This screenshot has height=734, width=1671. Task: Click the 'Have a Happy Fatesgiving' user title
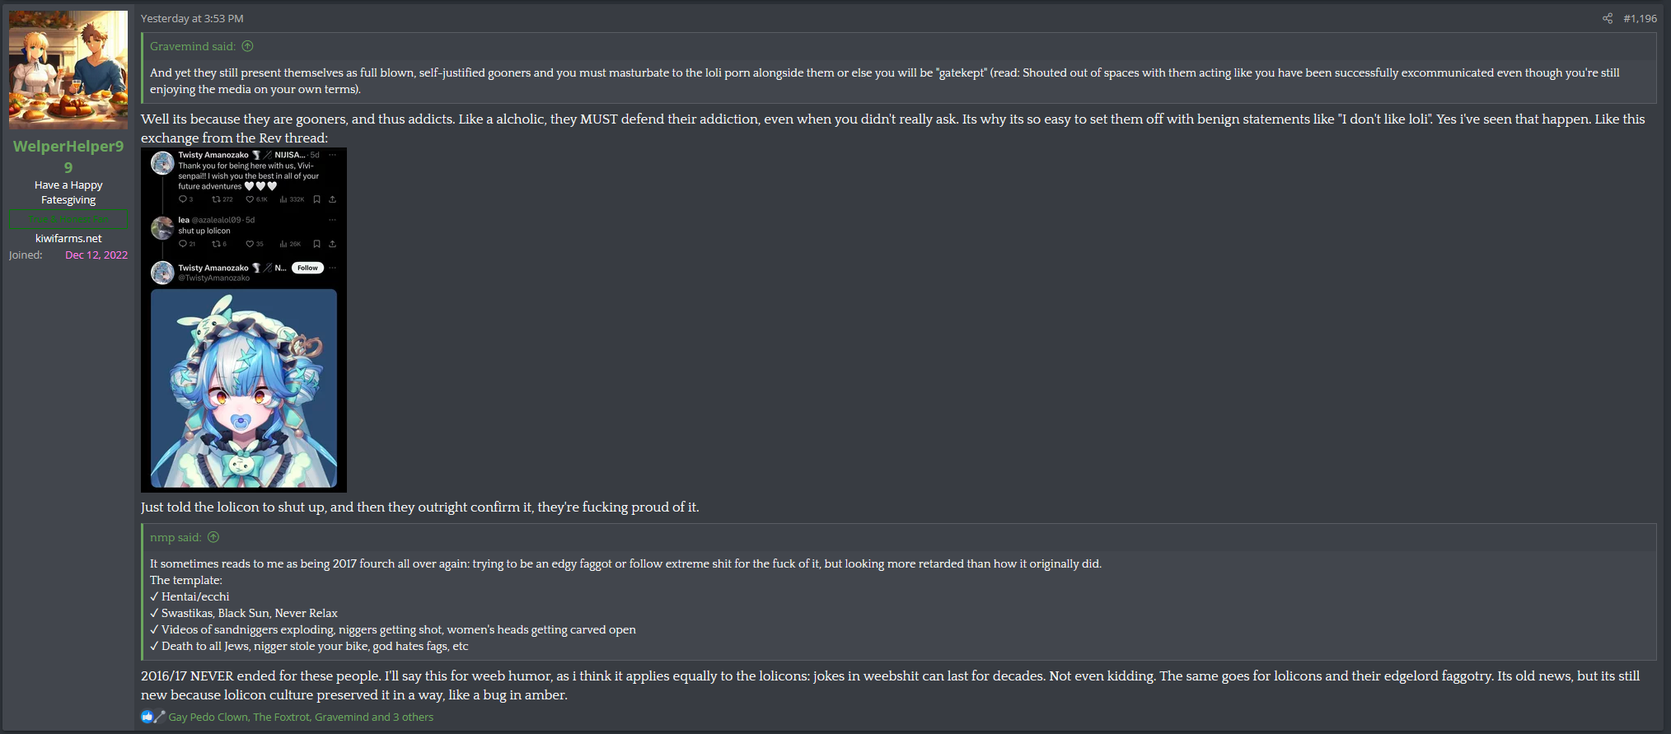(68, 192)
